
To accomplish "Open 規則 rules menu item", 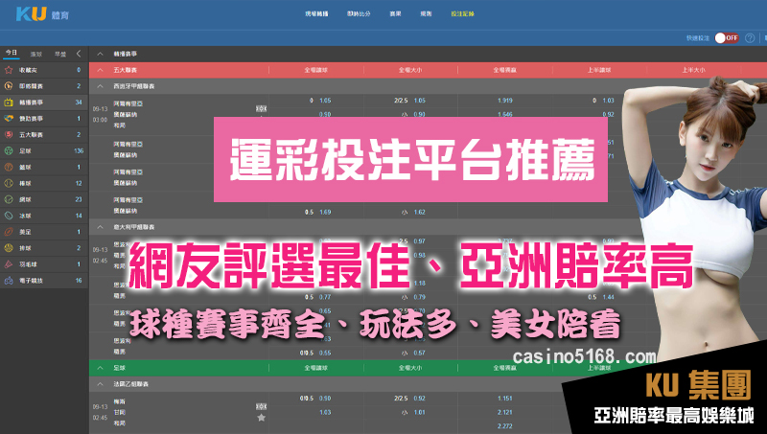I will tap(426, 13).
